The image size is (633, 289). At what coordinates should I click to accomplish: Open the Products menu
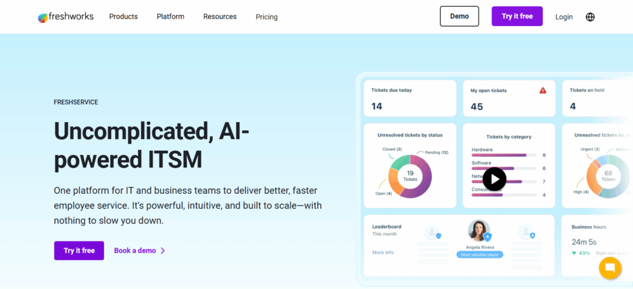click(124, 17)
